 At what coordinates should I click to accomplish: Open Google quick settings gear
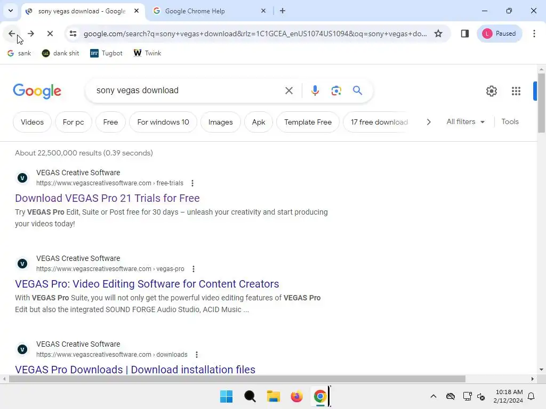pos(491,91)
